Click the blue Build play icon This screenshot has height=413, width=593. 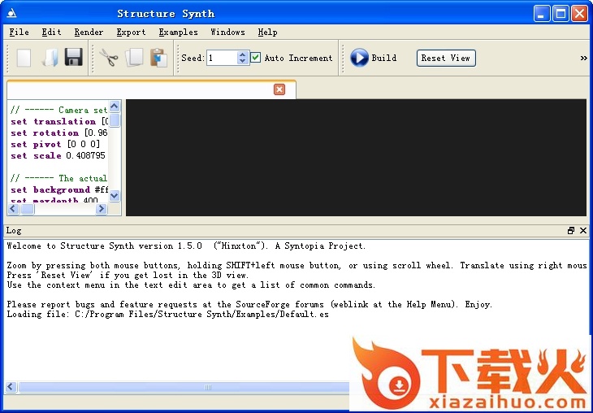click(x=359, y=58)
